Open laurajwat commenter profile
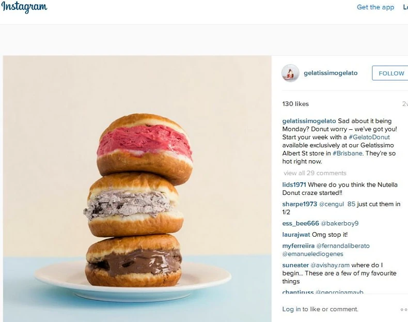 pyautogui.click(x=296, y=235)
